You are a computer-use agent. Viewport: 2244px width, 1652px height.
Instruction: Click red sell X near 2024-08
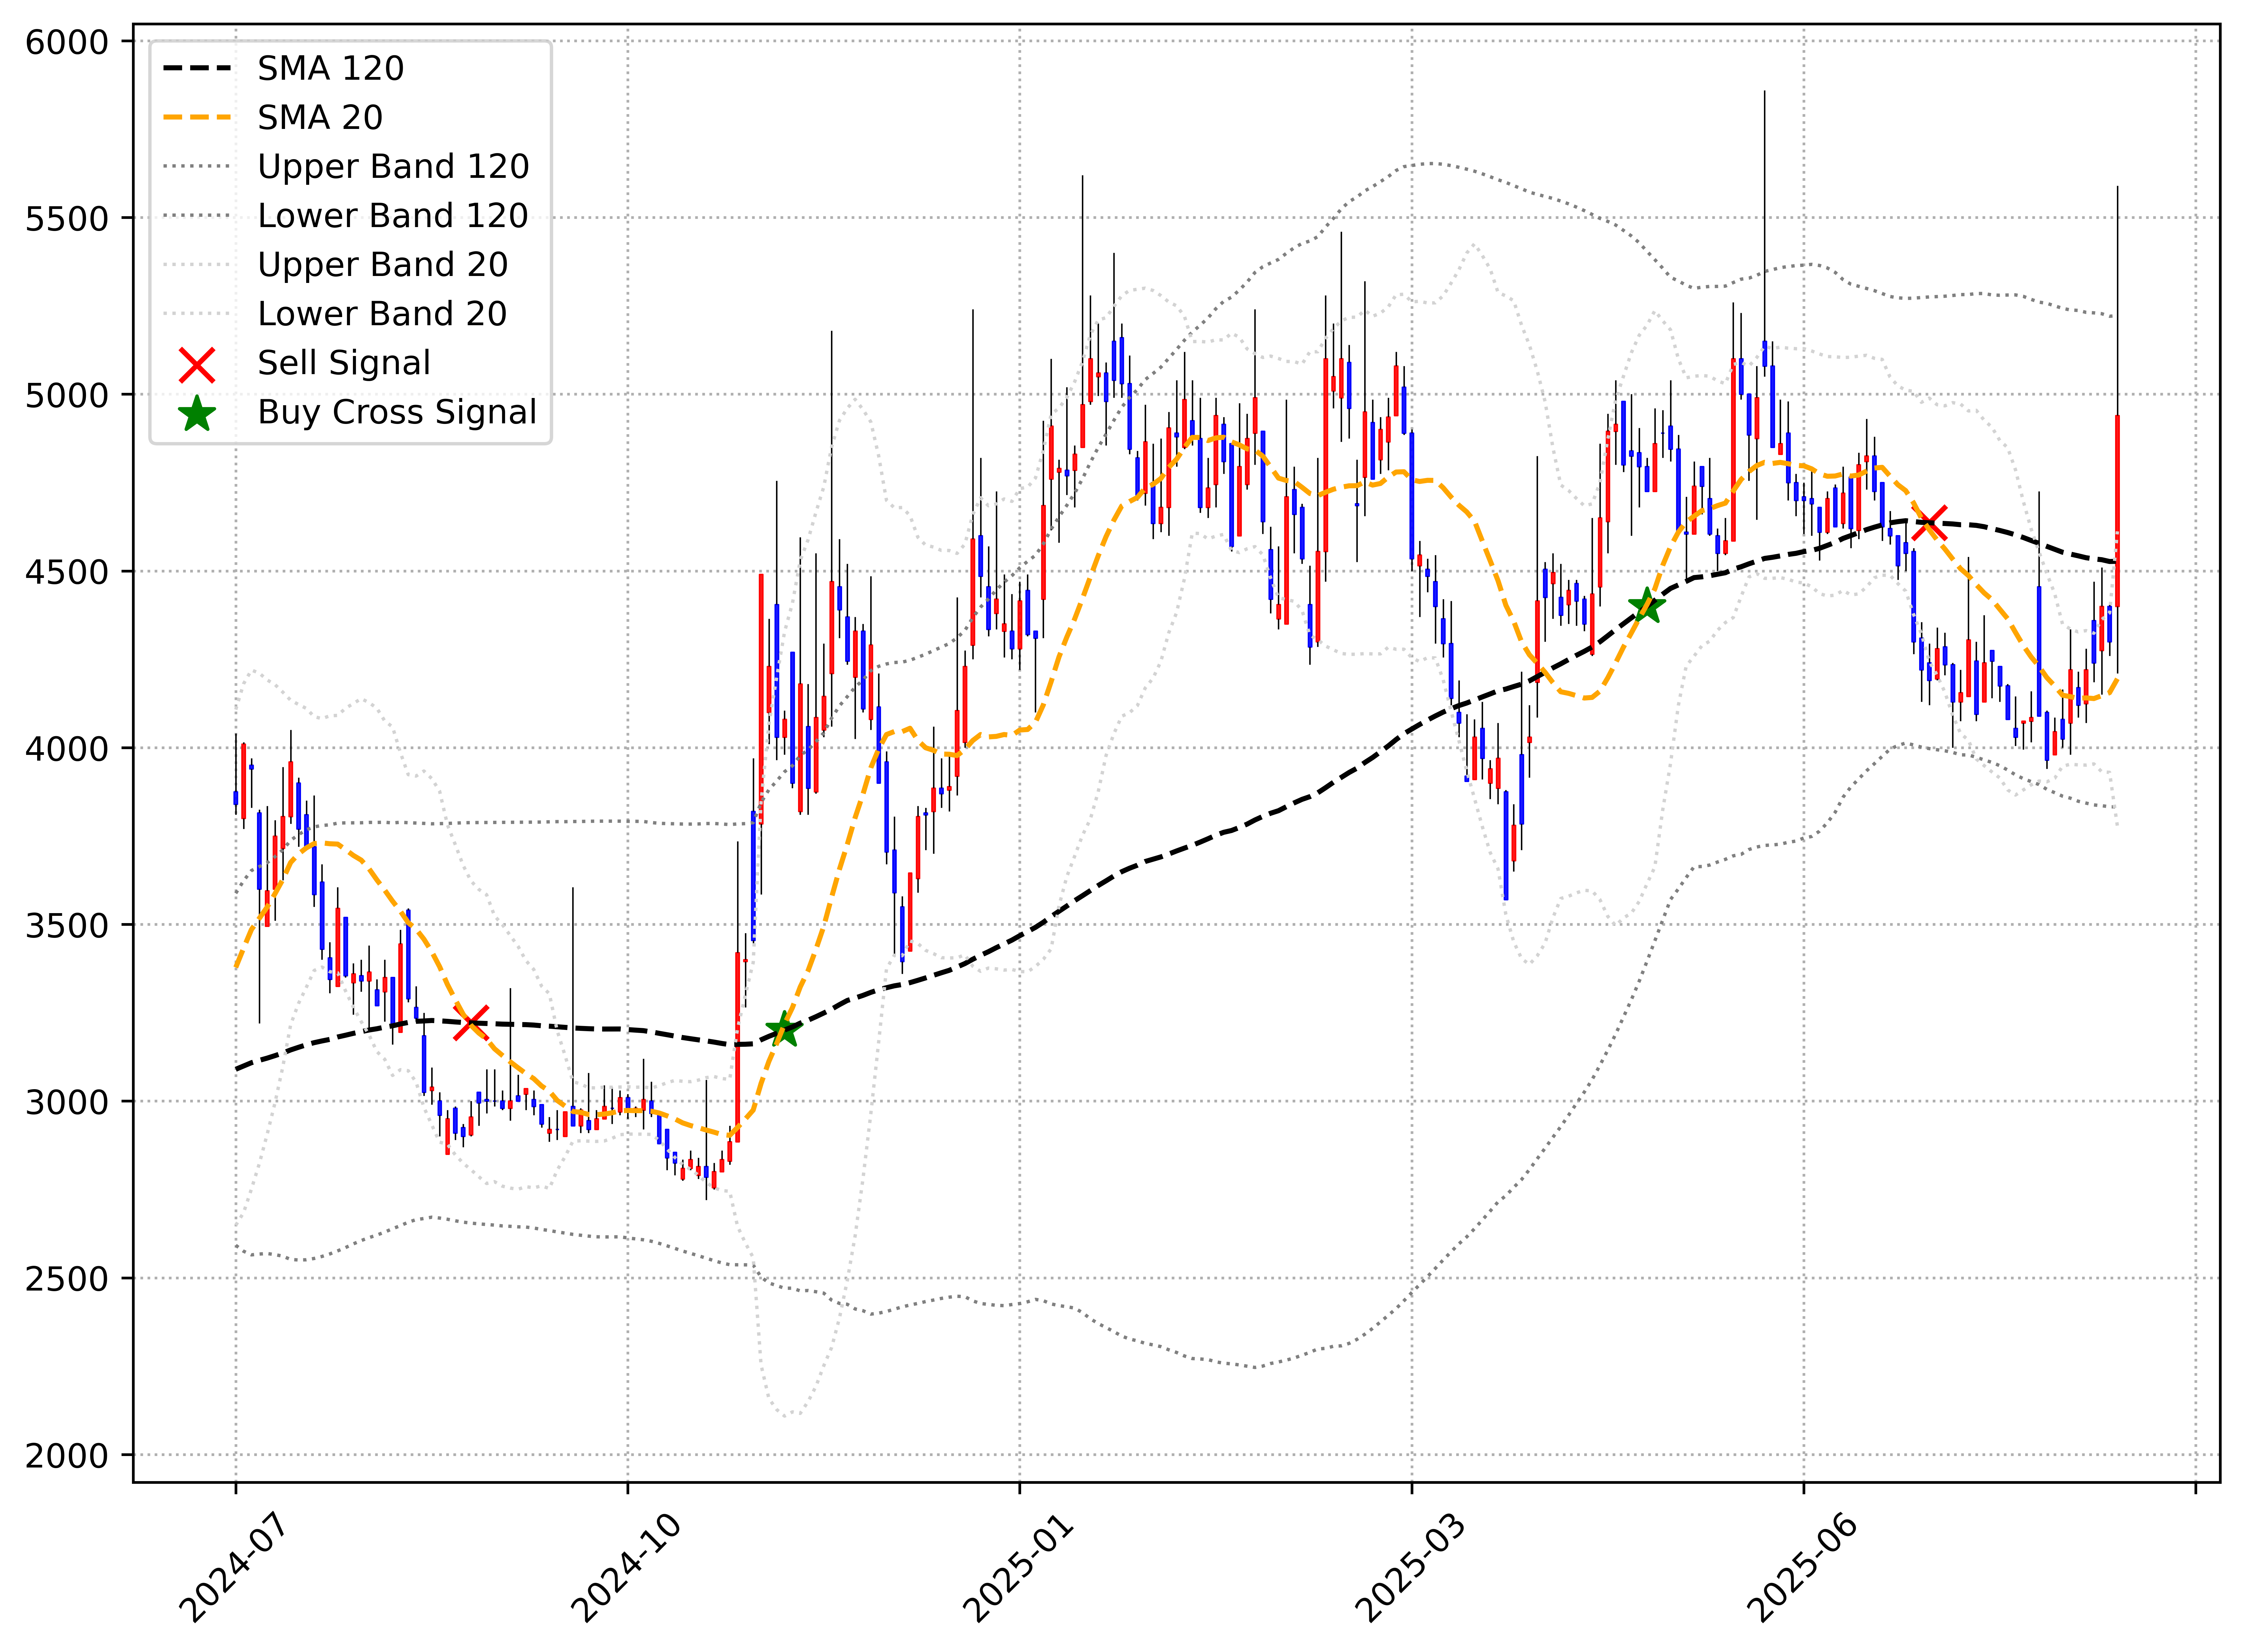[471, 1023]
